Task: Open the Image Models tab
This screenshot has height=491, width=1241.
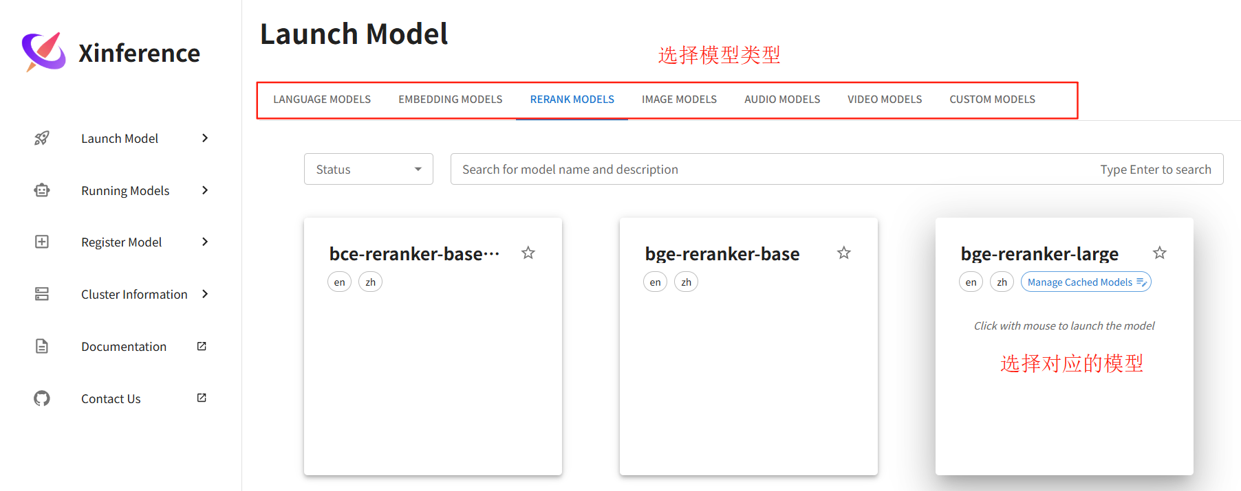Action: click(x=680, y=100)
